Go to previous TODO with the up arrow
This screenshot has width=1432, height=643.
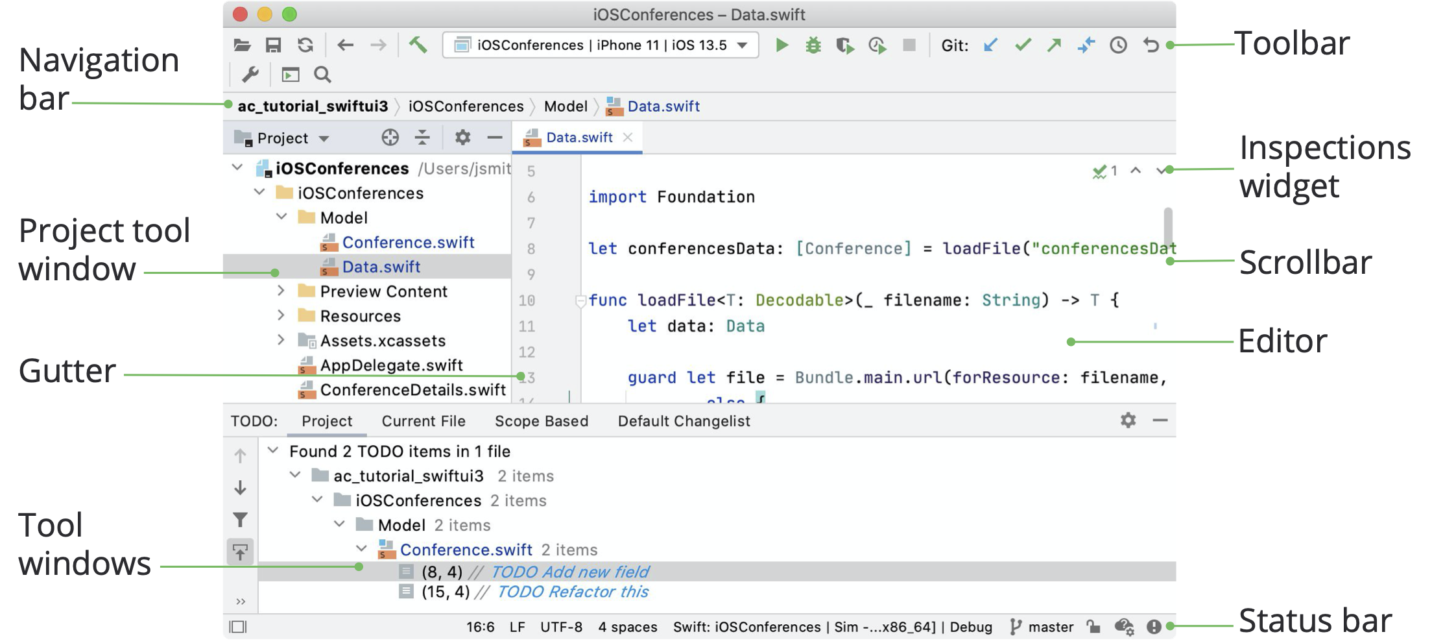click(240, 455)
